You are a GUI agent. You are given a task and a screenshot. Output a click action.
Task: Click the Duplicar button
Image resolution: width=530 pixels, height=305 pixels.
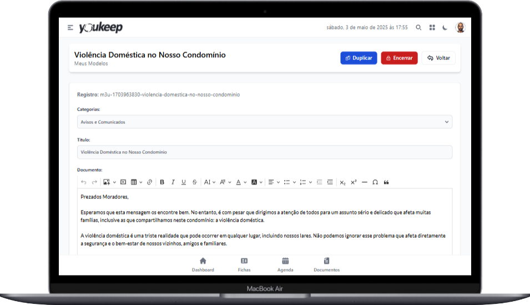click(359, 58)
